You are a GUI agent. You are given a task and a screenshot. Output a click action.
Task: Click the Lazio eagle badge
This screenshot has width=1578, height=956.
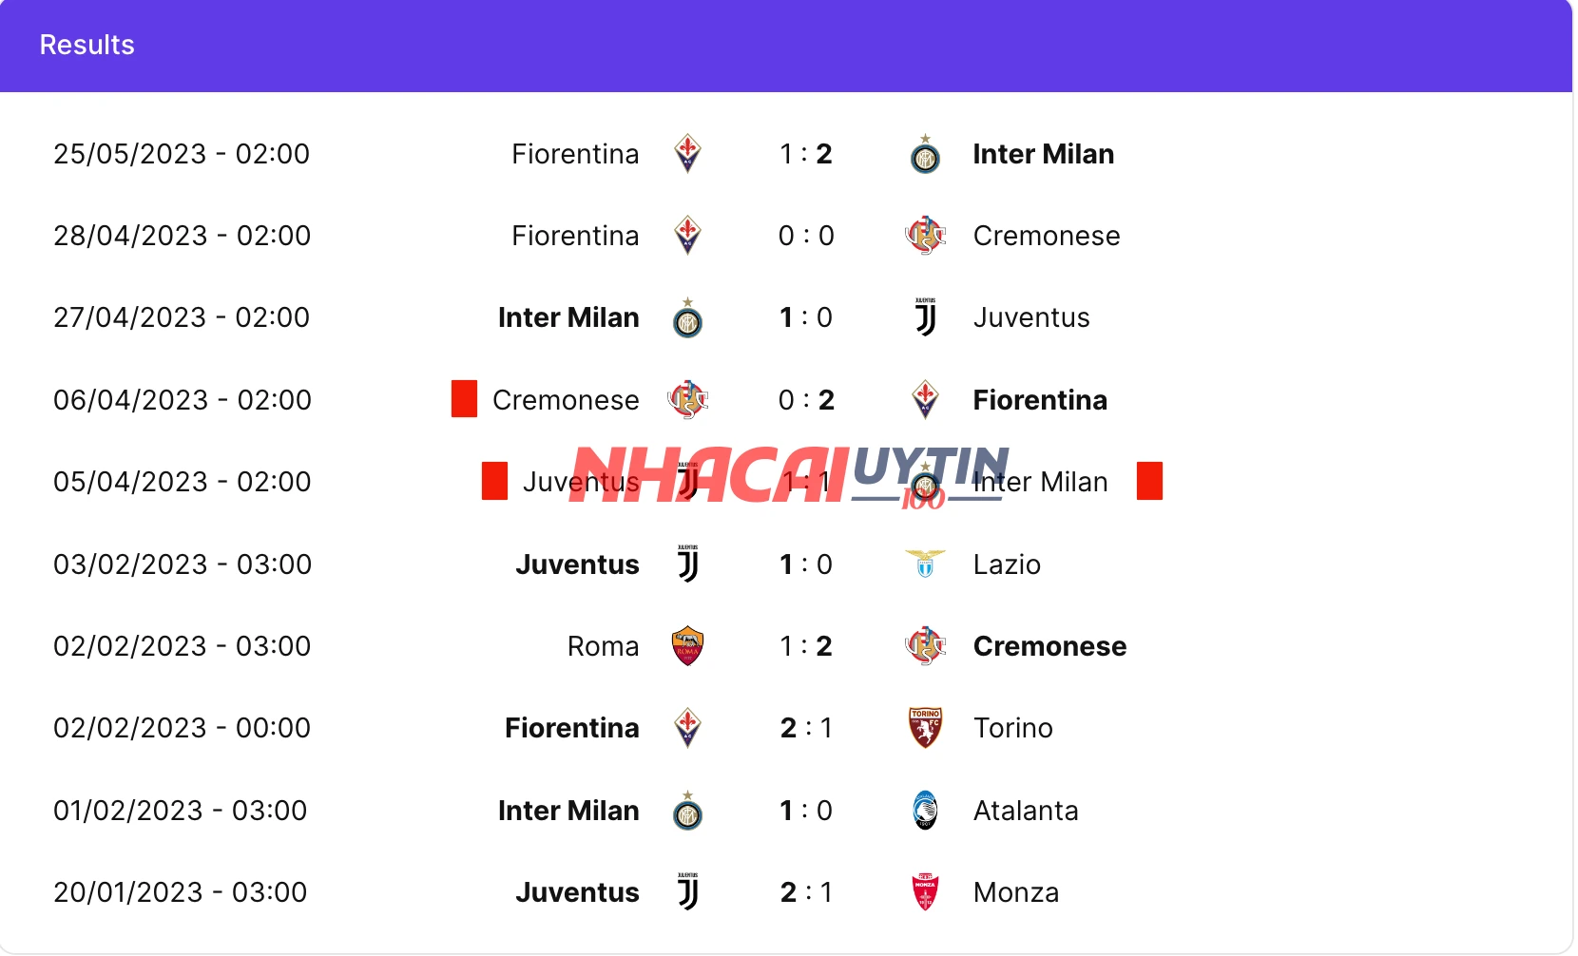click(x=925, y=564)
